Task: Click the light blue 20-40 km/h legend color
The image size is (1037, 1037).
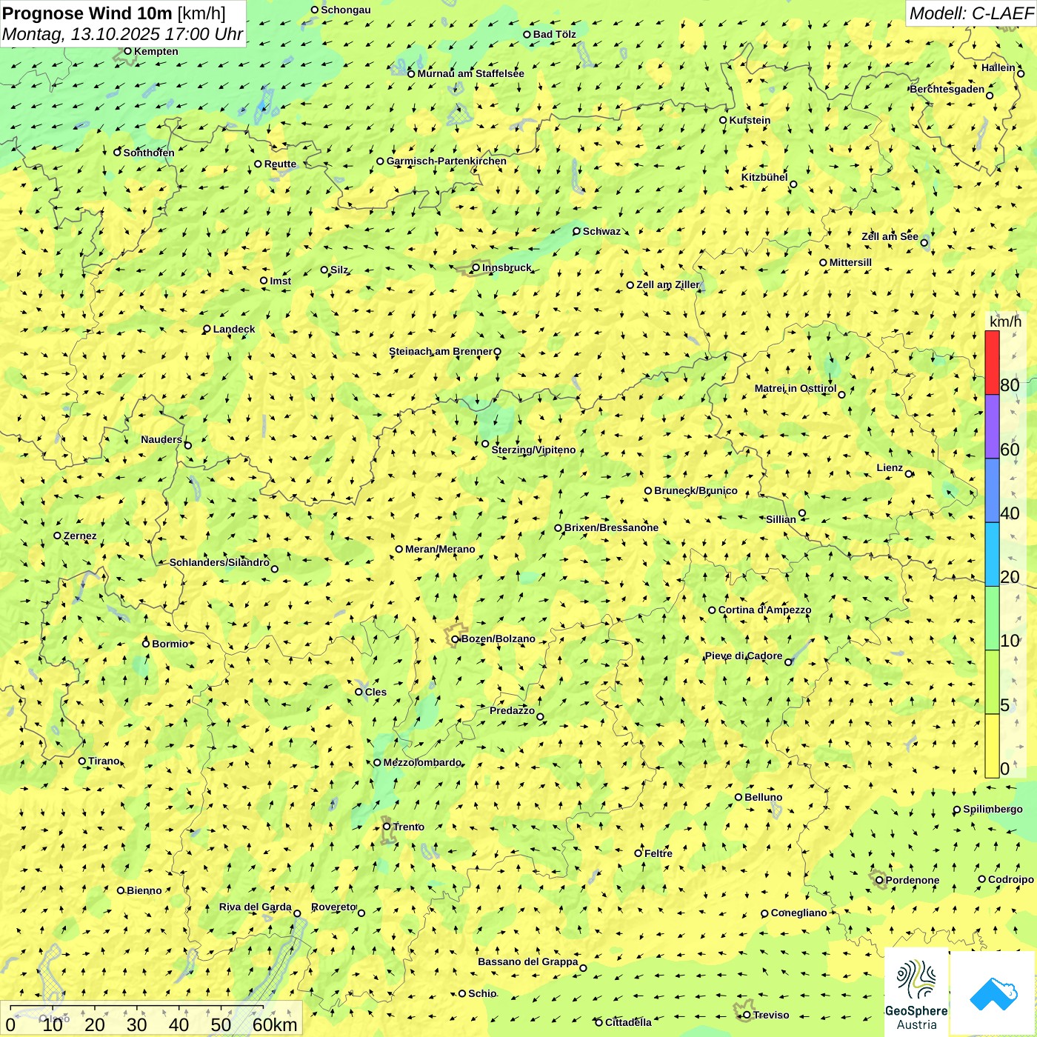Action: [992, 555]
